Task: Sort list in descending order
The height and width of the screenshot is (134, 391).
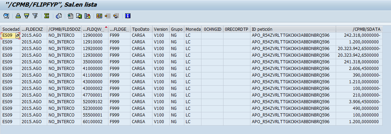Action: click(27, 16)
